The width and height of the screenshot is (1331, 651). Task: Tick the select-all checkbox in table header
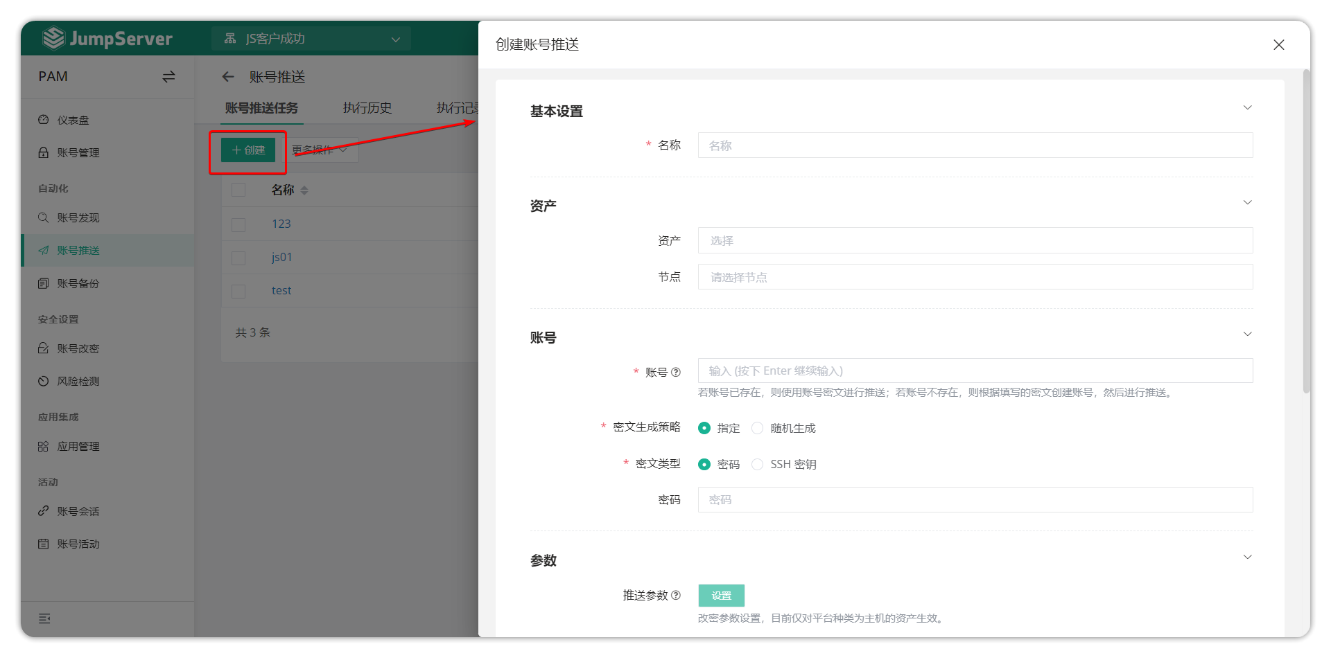tap(238, 190)
